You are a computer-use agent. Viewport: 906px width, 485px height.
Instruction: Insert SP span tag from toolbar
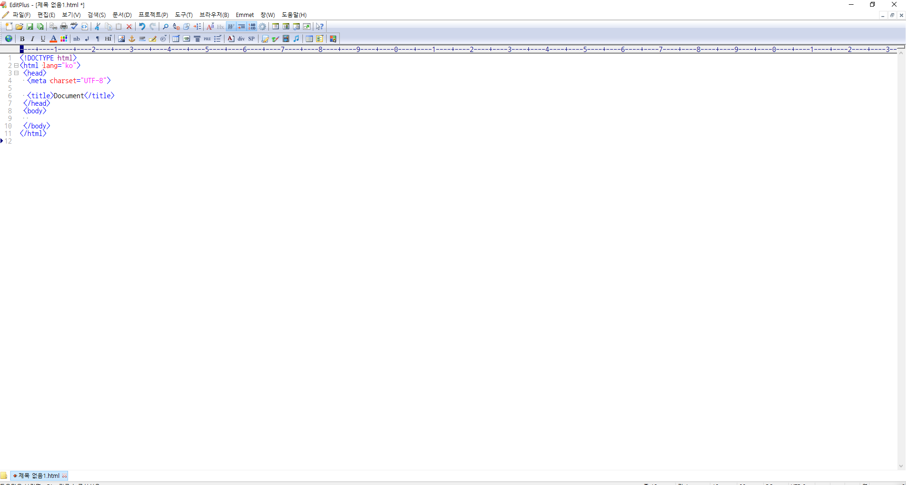252,39
